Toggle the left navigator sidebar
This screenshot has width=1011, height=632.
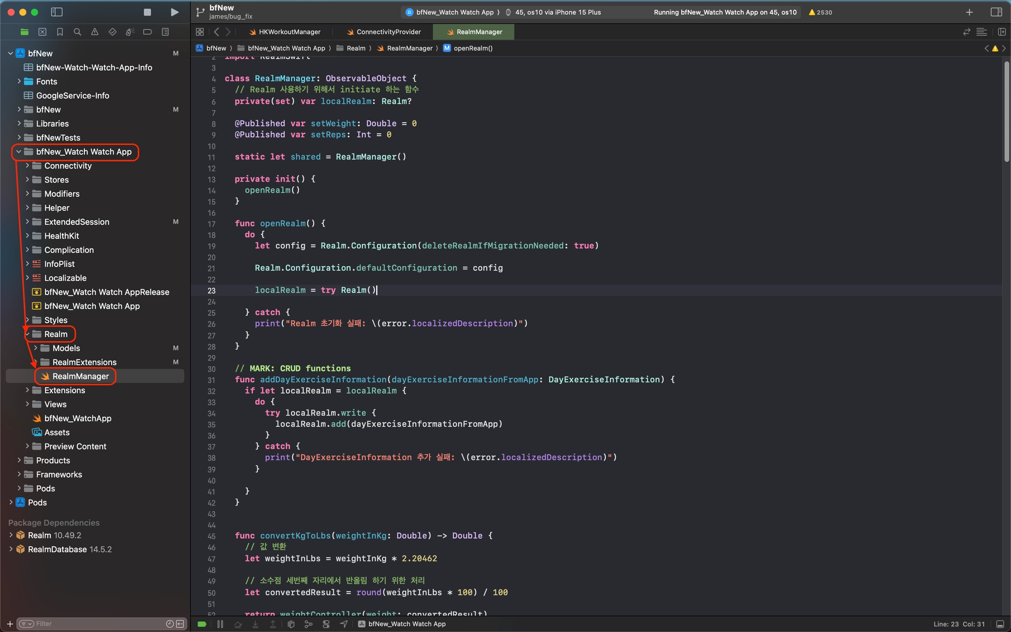pos(57,12)
